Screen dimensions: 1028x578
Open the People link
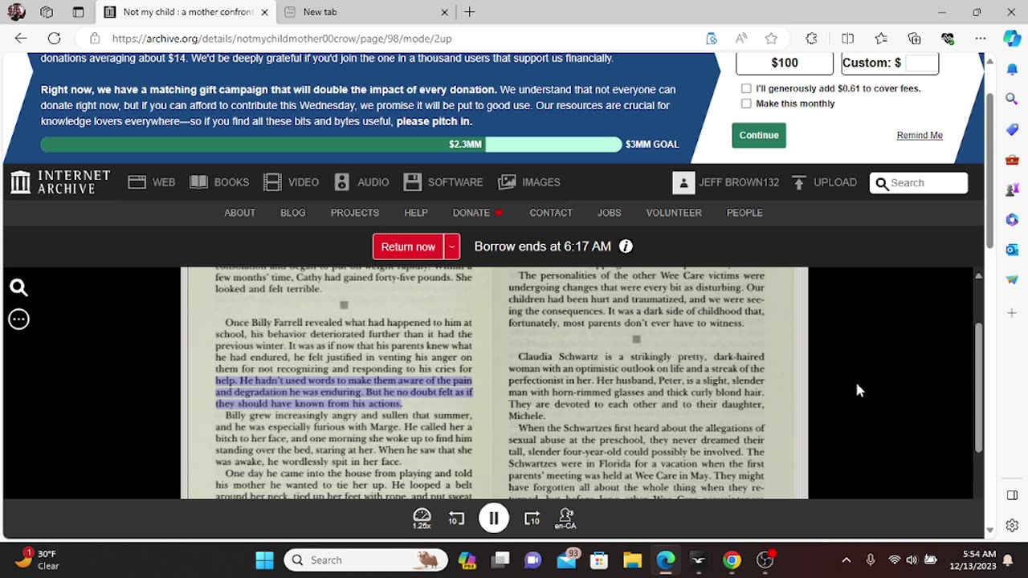point(744,213)
